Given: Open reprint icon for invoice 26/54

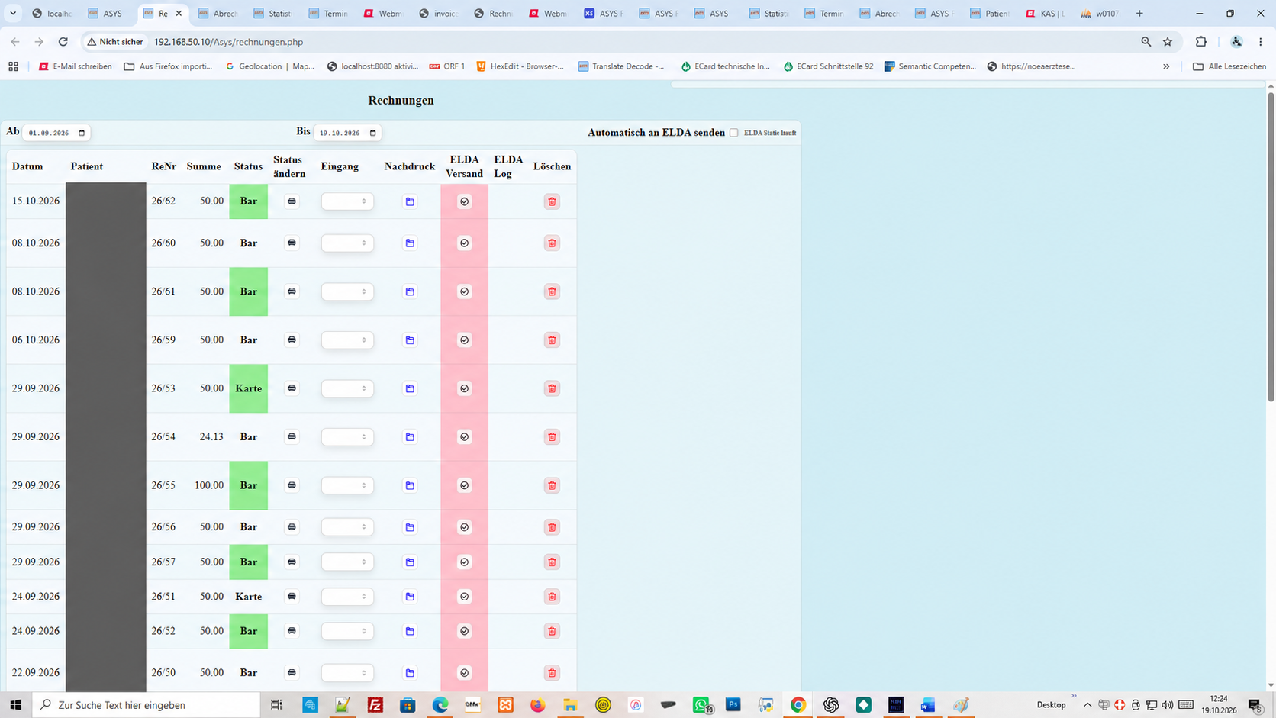Looking at the screenshot, I should coord(410,437).
